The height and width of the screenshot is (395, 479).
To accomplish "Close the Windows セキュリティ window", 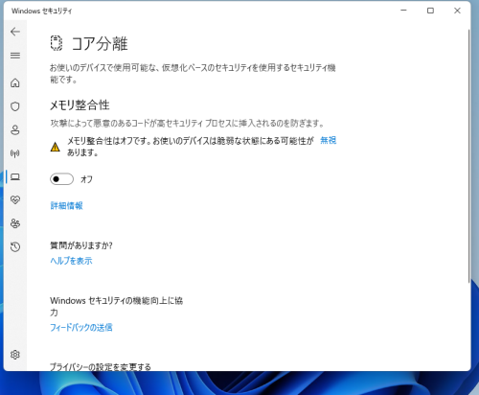I will click(x=457, y=11).
